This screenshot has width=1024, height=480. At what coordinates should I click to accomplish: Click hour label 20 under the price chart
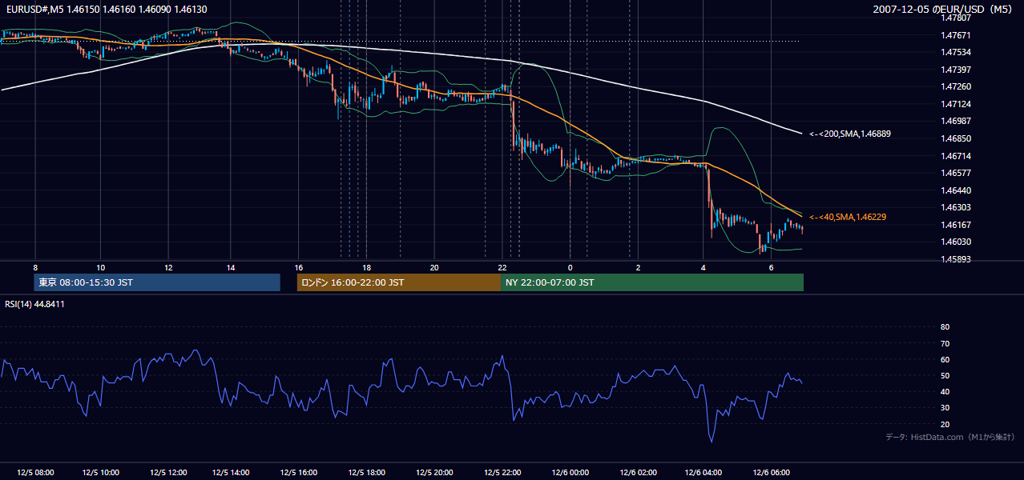[434, 267]
